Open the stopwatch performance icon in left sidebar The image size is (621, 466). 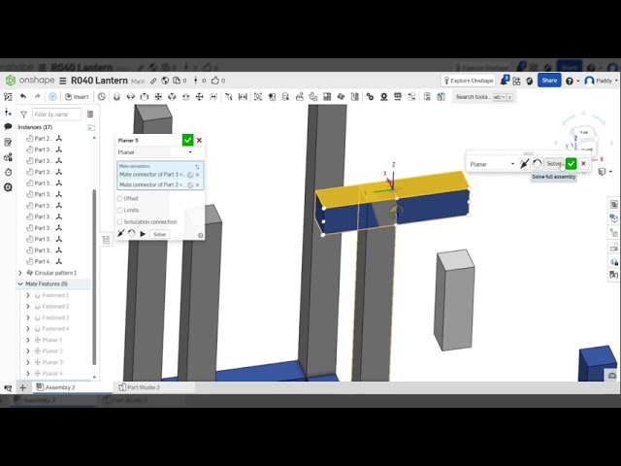coord(8,172)
